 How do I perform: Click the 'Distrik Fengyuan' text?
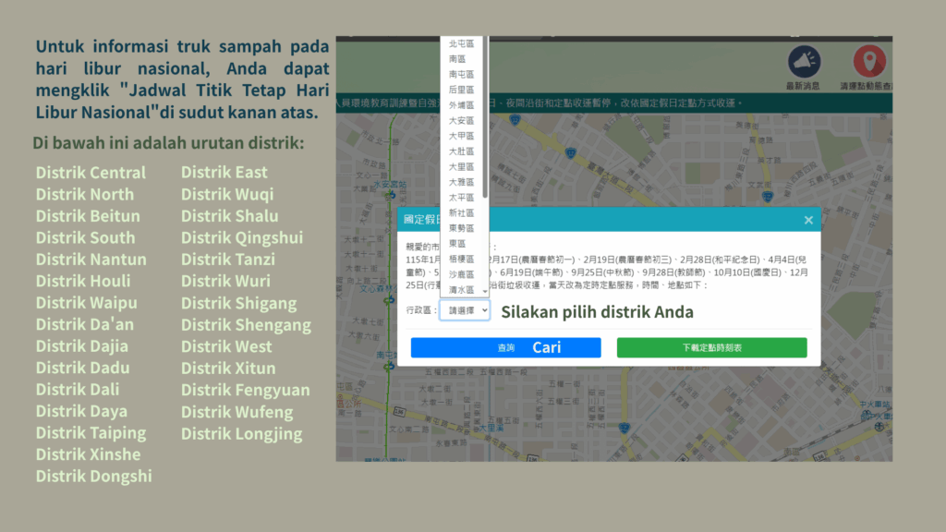(246, 391)
